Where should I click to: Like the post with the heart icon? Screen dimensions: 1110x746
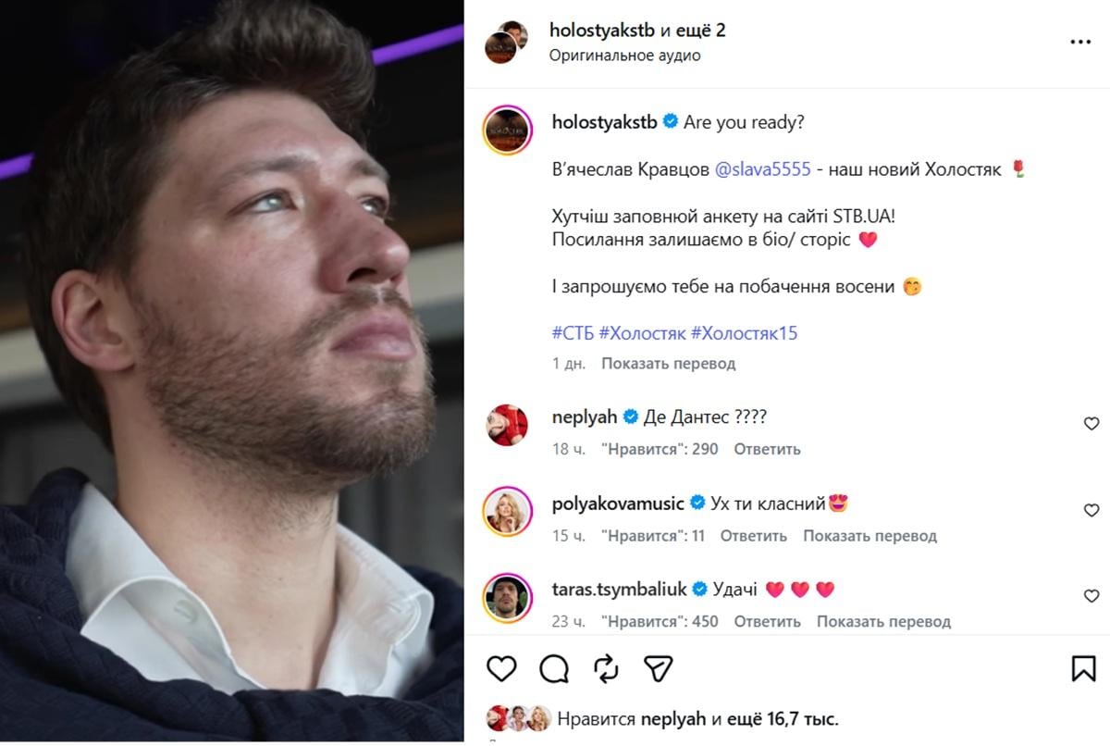tap(501, 668)
